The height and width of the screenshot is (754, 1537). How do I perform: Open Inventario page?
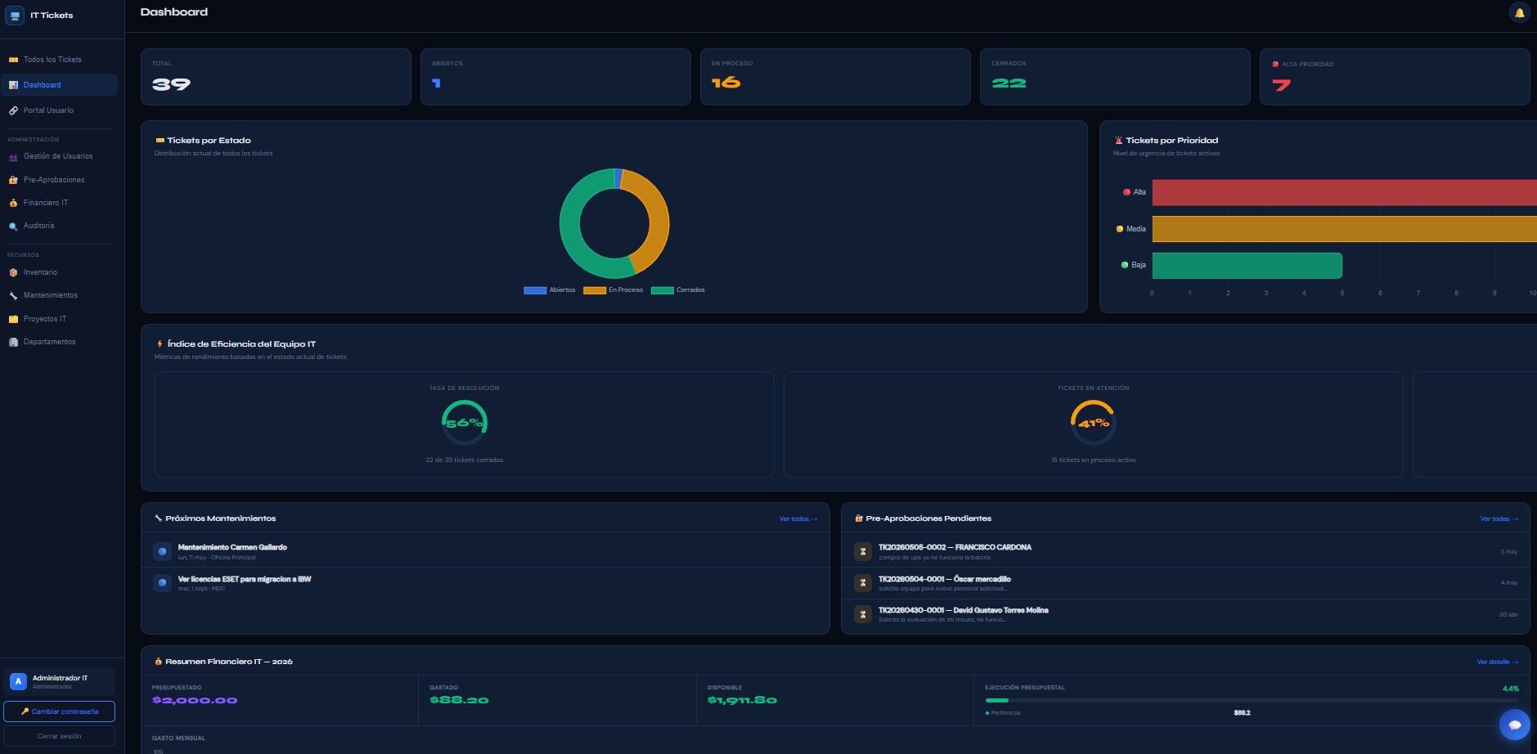59,272
